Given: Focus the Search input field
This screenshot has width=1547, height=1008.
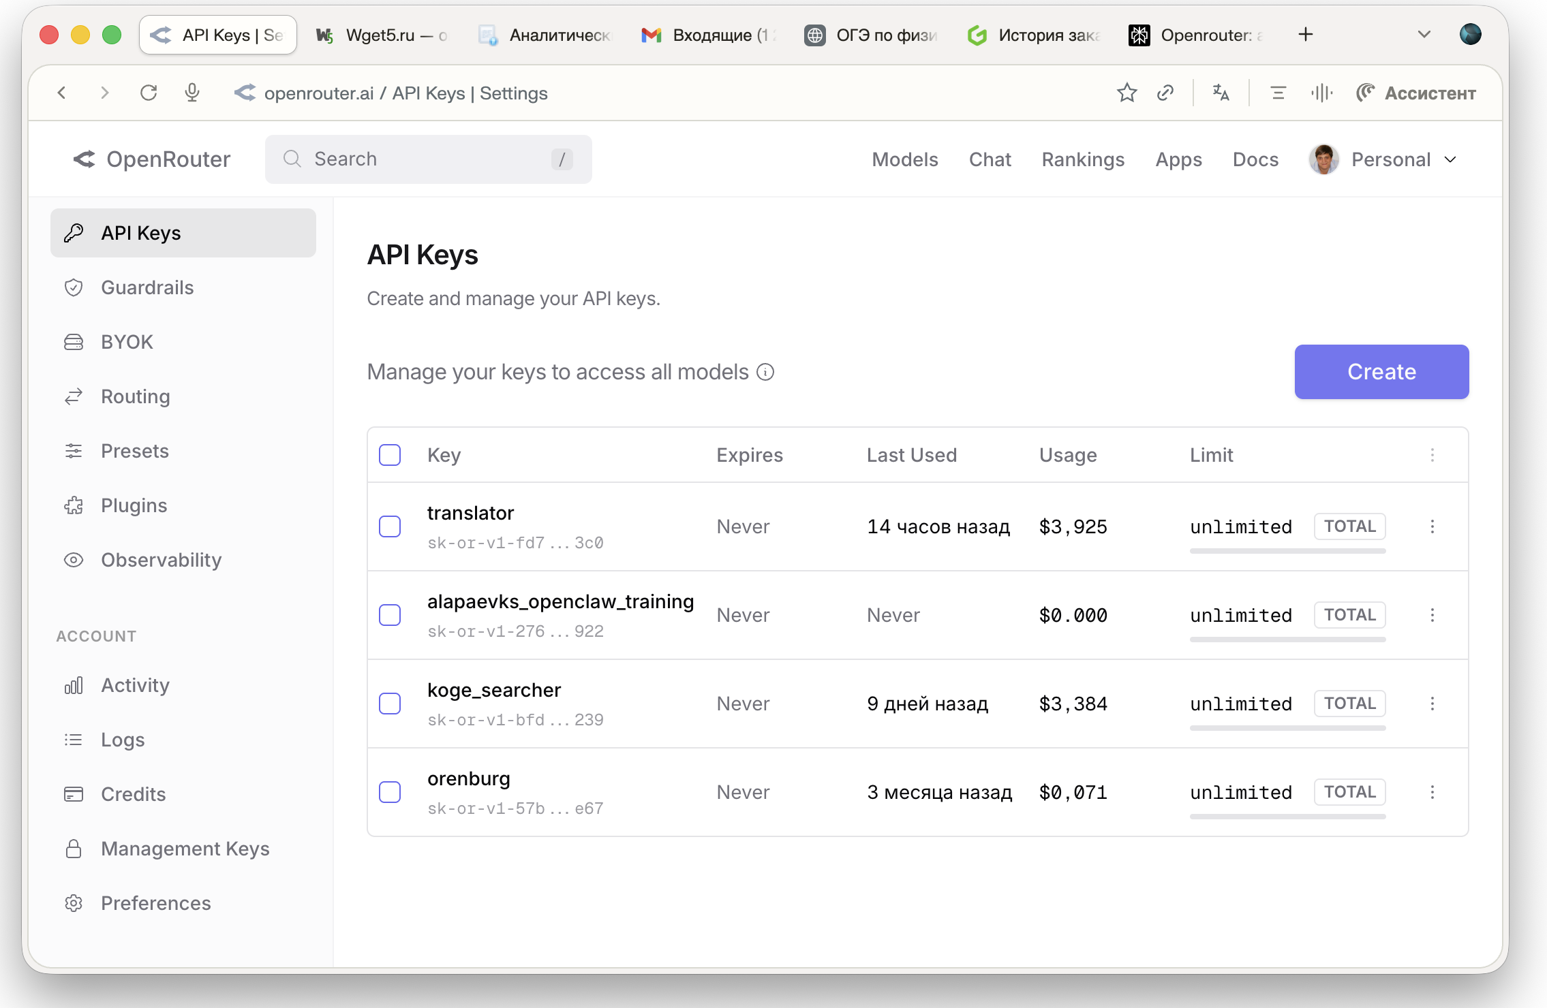Looking at the screenshot, I should coord(428,159).
